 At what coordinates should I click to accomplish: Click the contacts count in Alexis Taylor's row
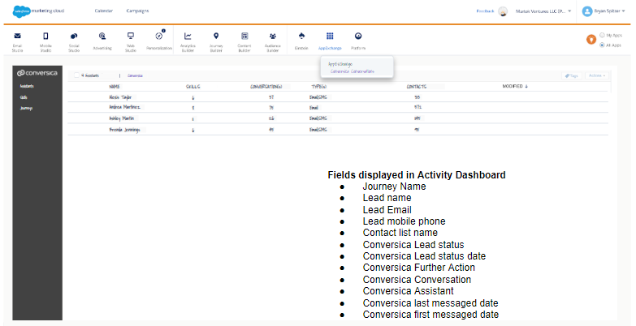pyautogui.click(x=418, y=97)
